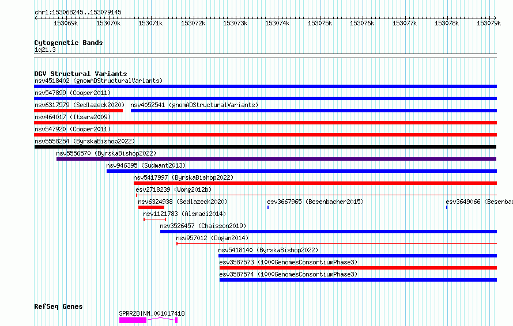The width and height of the screenshot is (513, 326).
Task: Click the SPRR2B|NM_001017418 gene label
Action: [152, 313]
